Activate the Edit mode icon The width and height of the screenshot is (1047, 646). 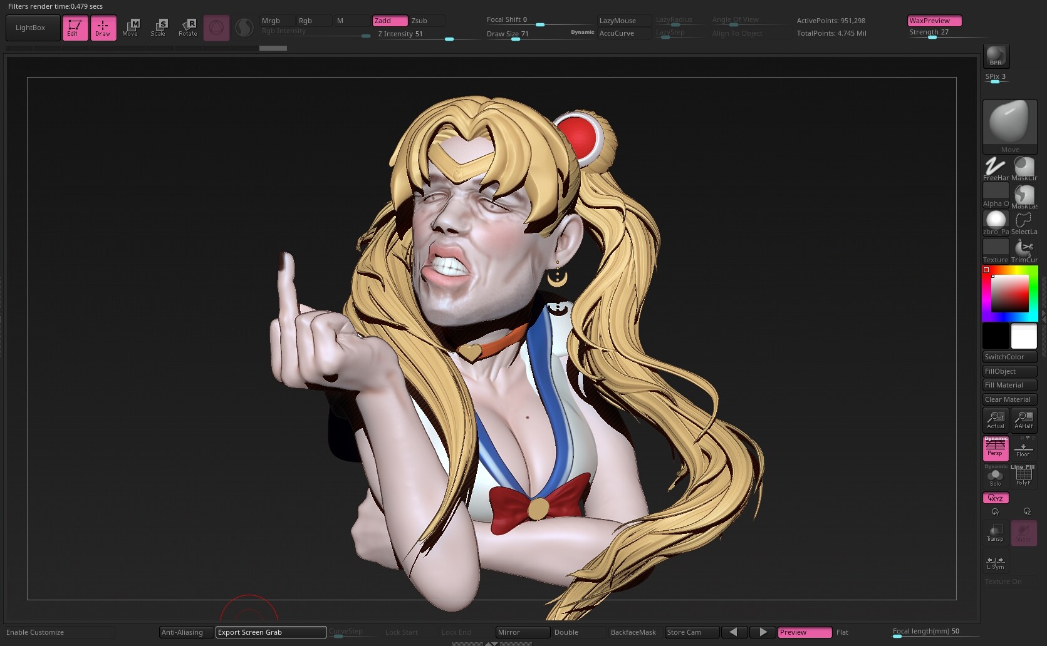point(75,28)
